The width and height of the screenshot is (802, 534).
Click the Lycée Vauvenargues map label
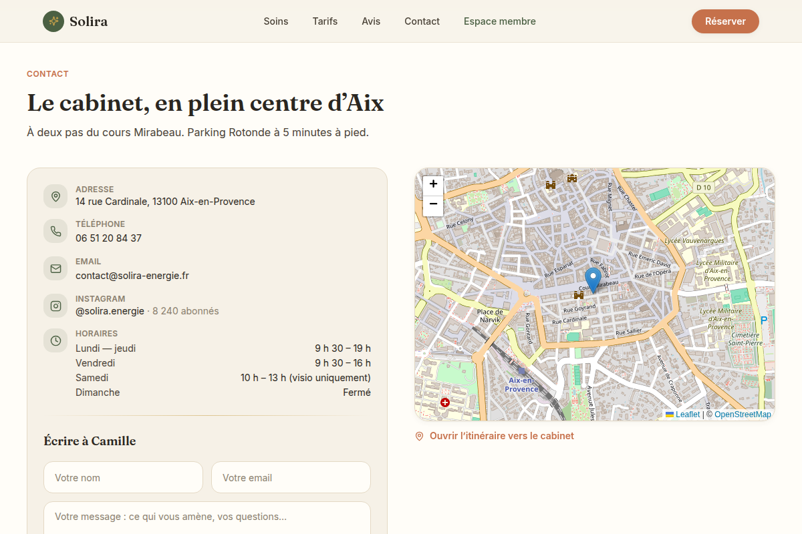coord(694,240)
